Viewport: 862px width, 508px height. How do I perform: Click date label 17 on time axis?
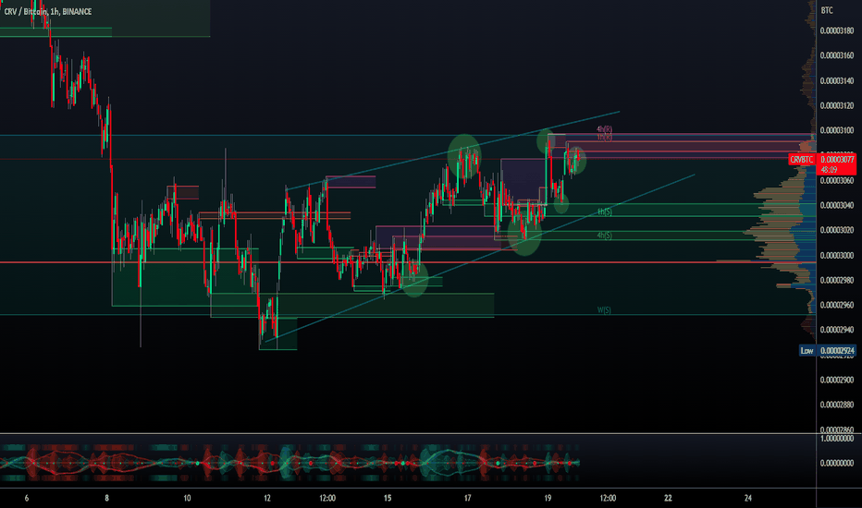tap(467, 498)
